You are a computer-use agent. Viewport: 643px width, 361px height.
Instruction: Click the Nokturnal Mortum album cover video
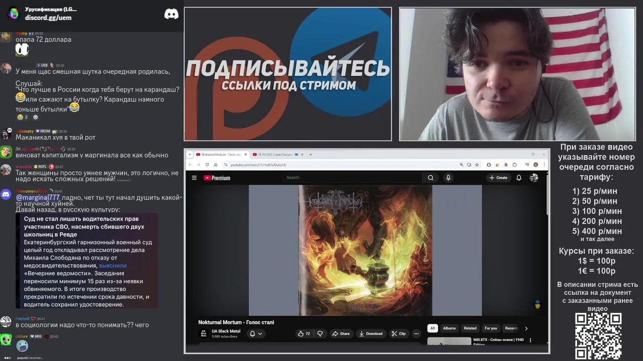pos(365,251)
